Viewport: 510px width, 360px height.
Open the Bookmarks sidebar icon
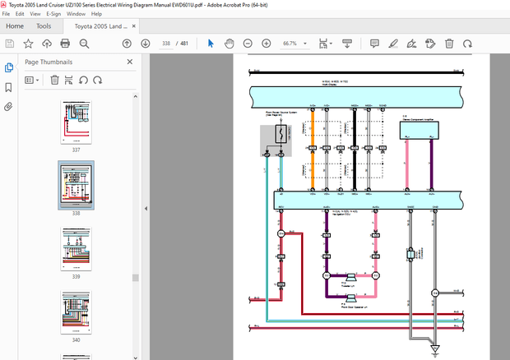click(x=9, y=87)
